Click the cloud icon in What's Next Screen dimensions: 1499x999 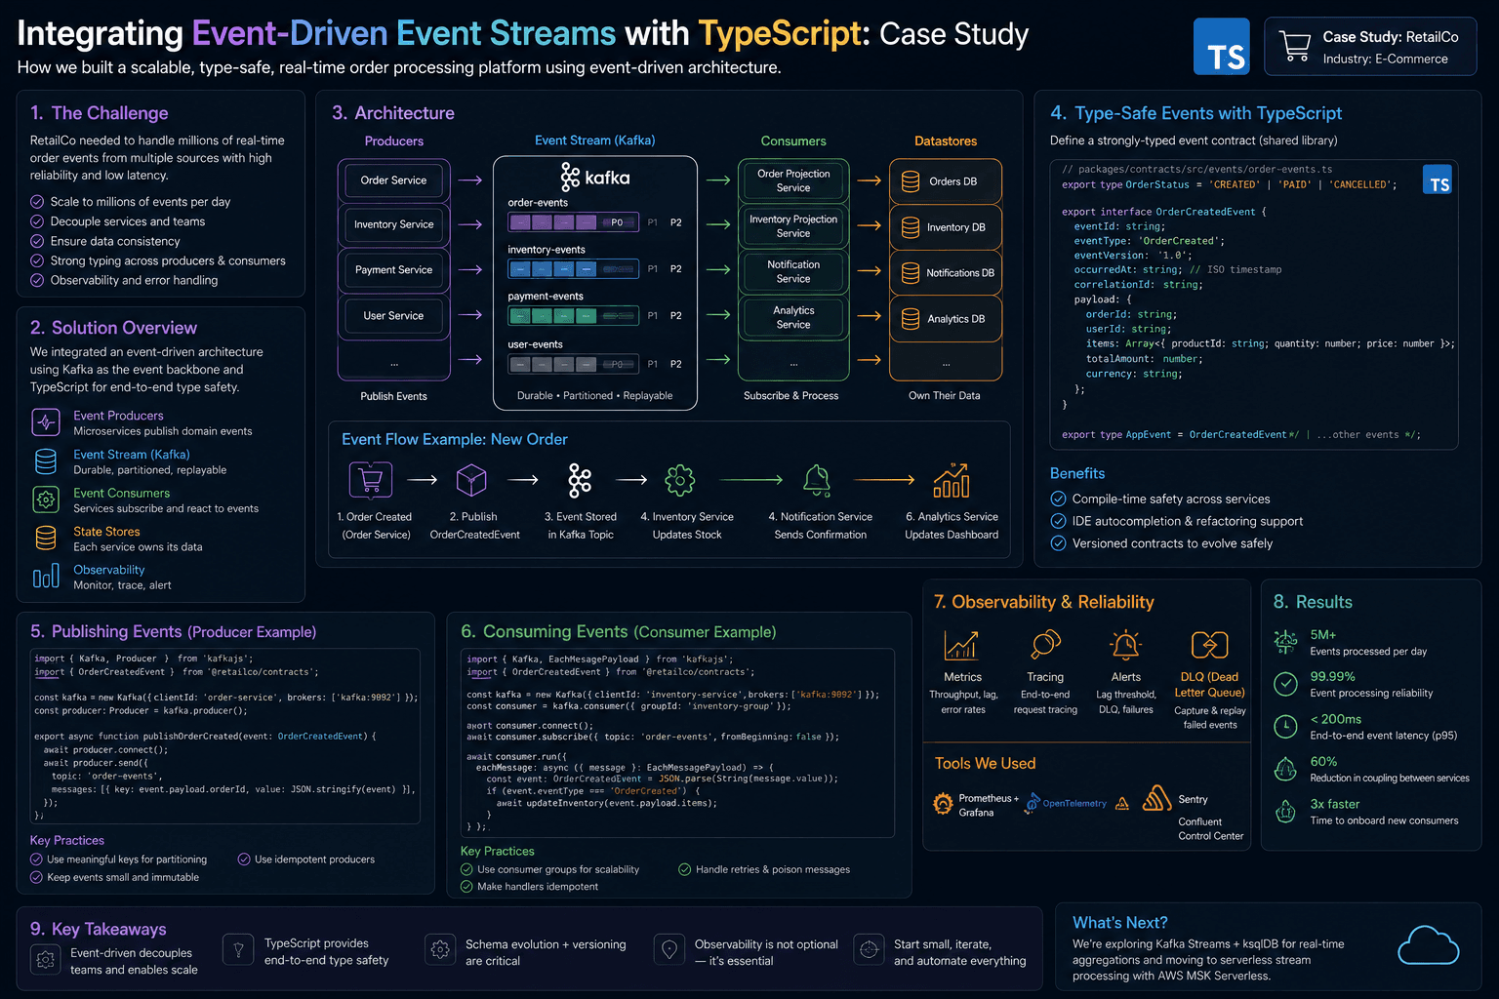click(x=1428, y=945)
